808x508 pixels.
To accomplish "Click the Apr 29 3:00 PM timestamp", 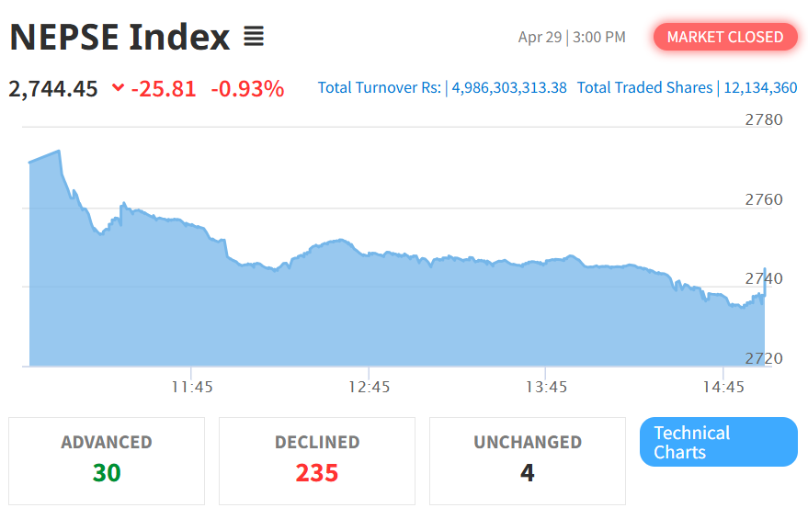I will [x=572, y=38].
